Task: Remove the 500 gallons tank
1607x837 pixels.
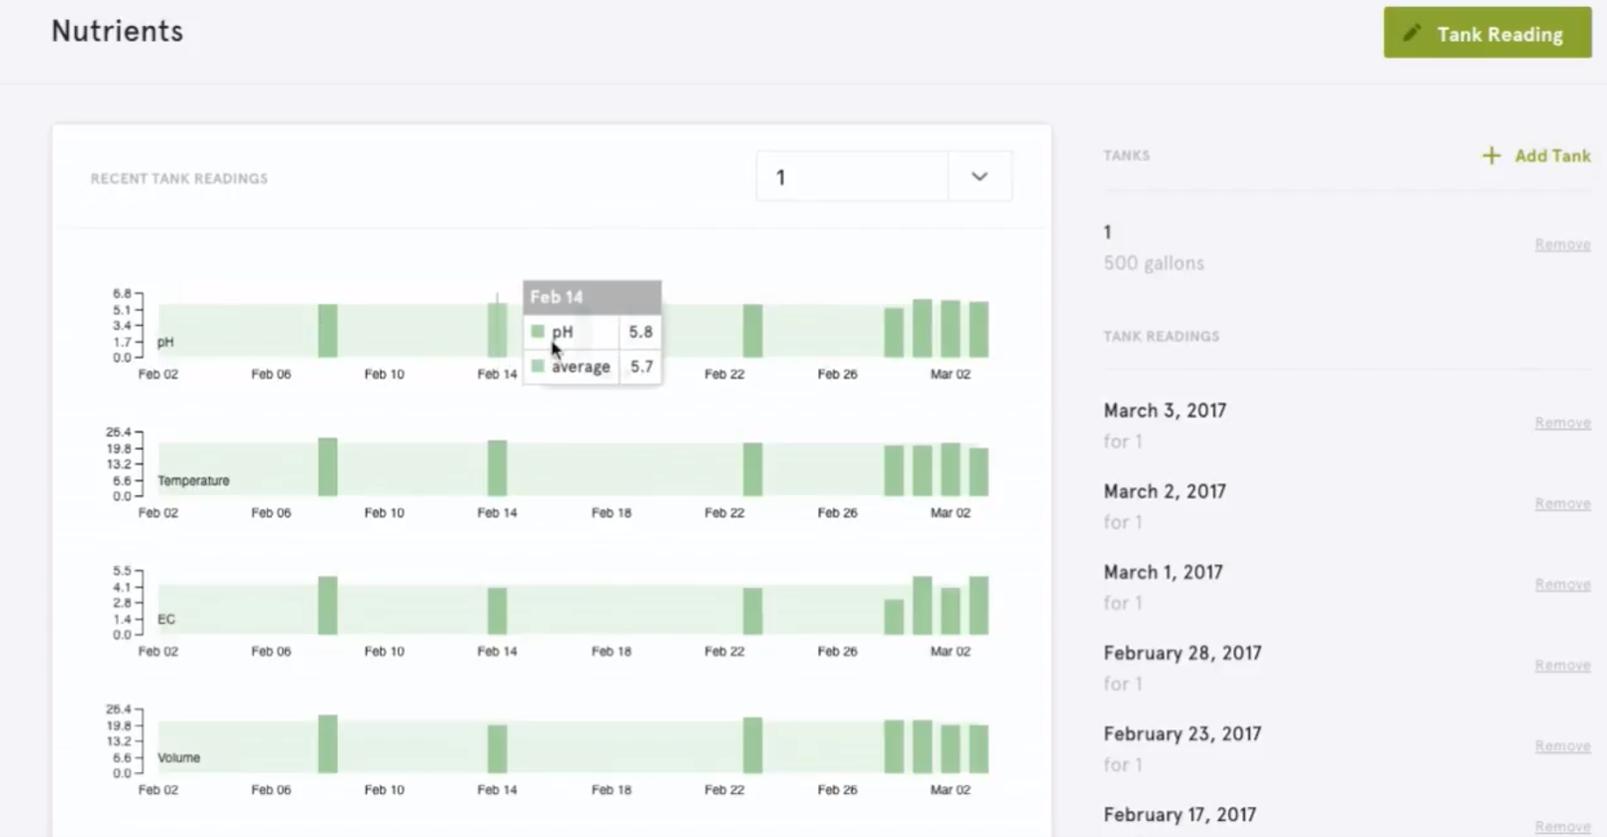Action: (1562, 245)
